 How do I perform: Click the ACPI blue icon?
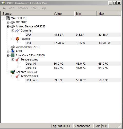(x=13, y=51)
